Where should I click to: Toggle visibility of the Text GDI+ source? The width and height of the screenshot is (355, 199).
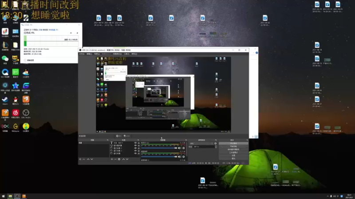pyautogui.click(x=135, y=143)
